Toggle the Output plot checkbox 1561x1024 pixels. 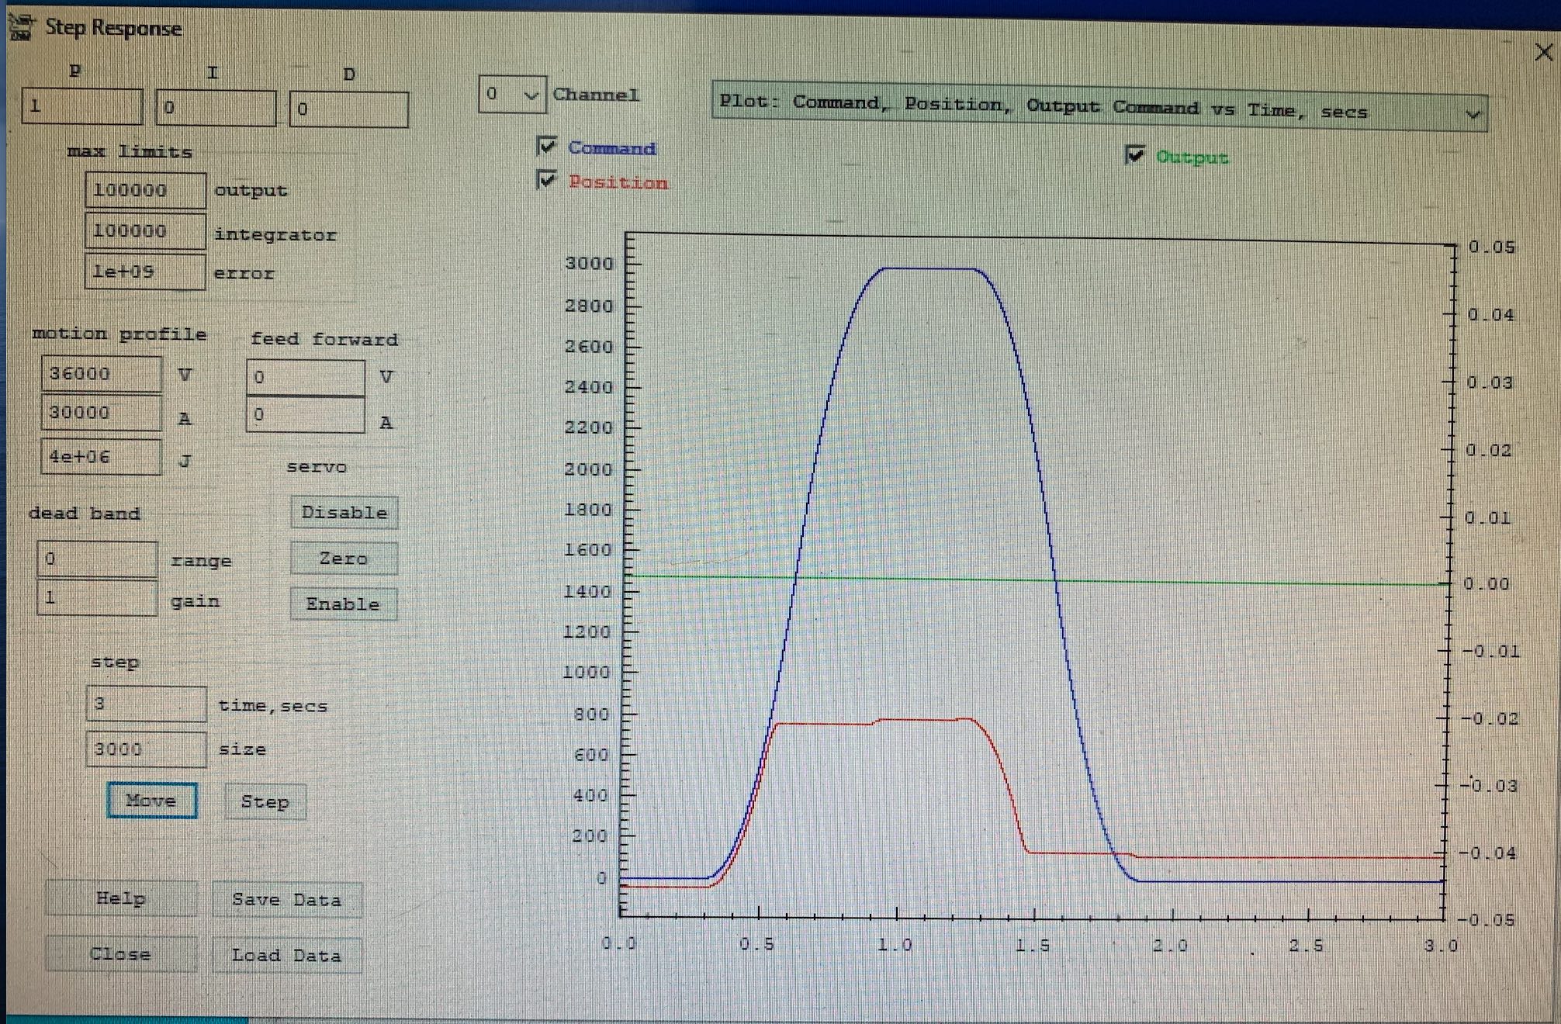click(1134, 154)
